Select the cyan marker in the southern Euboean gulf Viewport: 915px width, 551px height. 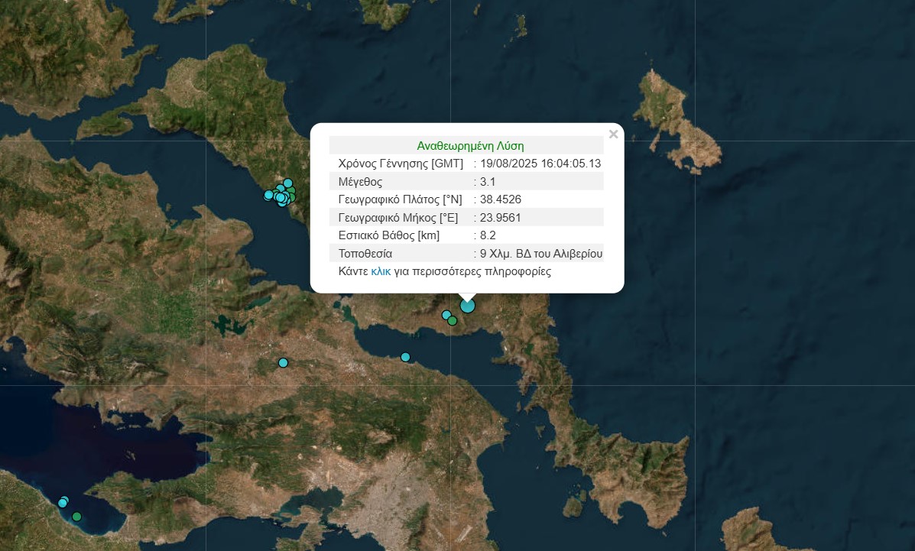pos(406,357)
